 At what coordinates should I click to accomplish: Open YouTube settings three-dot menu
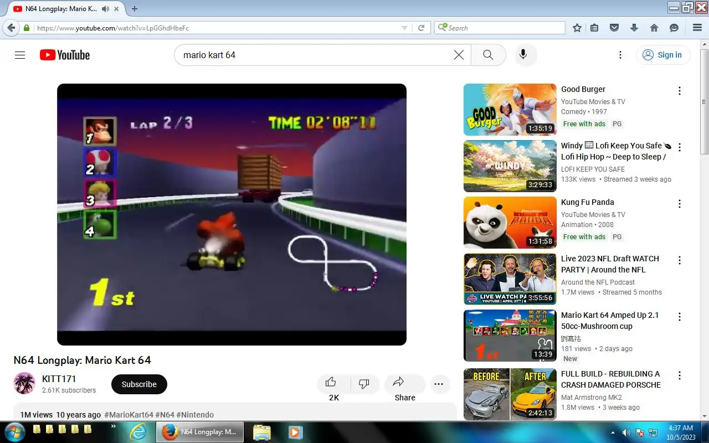[x=620, y=55]
